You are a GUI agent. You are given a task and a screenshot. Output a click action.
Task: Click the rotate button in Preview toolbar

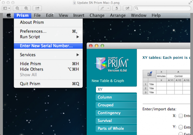click(x=116, y=8)
